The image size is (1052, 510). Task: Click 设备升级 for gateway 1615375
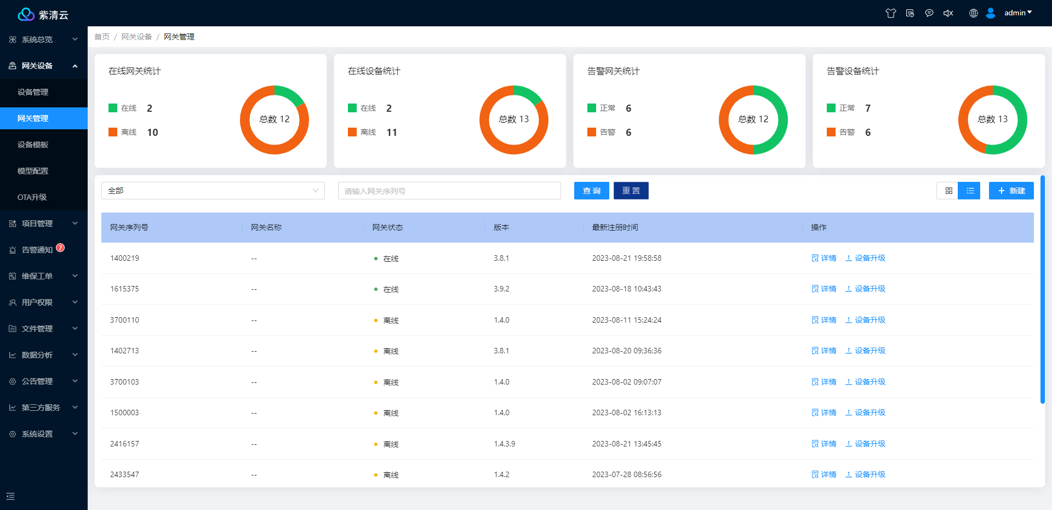866,289
